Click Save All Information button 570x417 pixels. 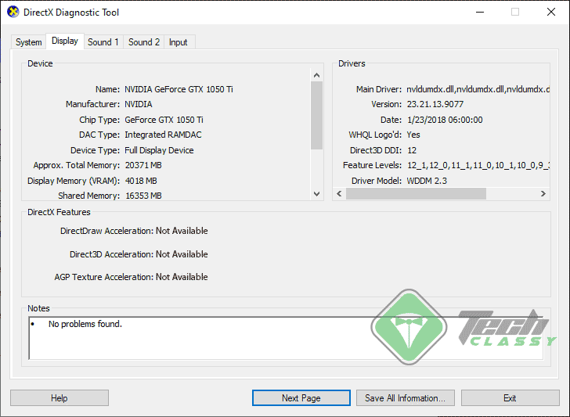(x=406, y=398)
